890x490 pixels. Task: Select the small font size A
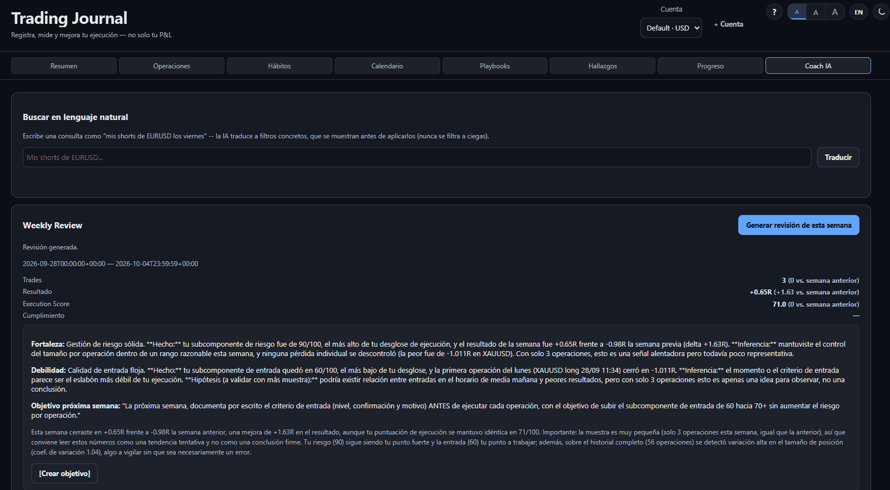[x=797, y=12]
